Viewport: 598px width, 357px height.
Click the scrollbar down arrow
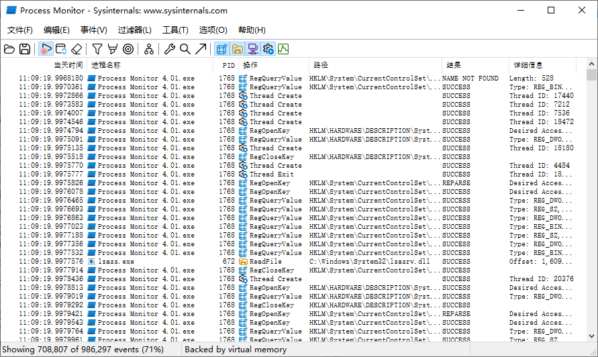click(591, 336)
